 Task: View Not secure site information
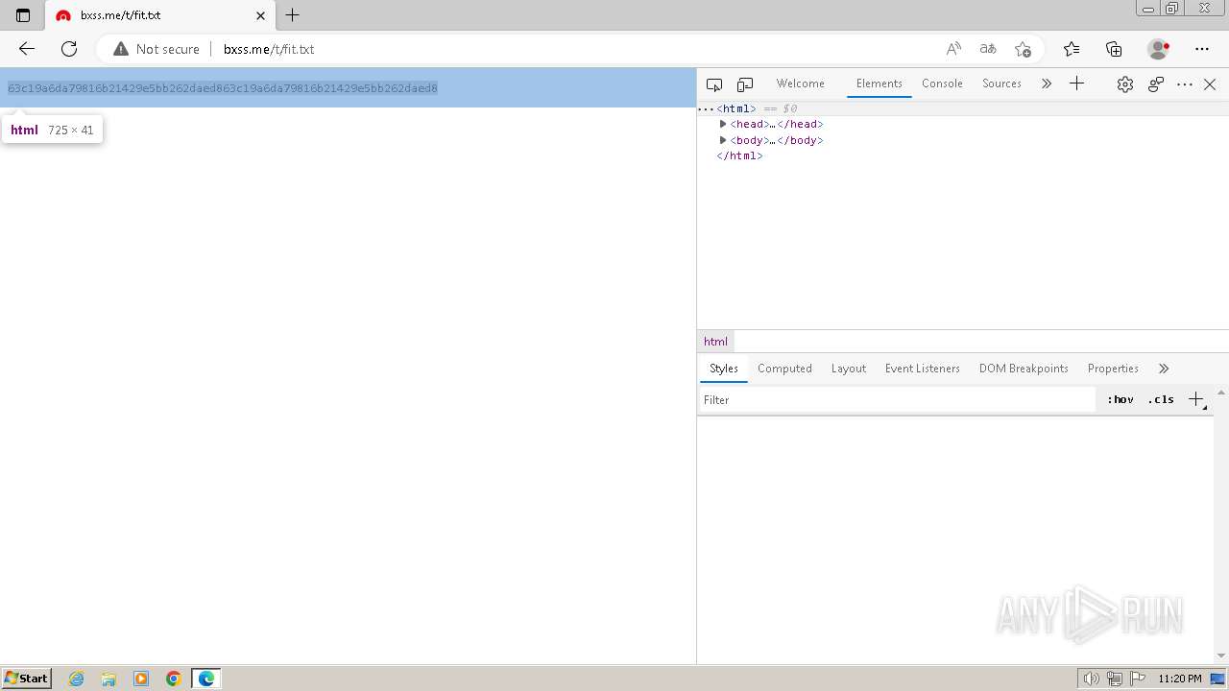tap(157, 49)
